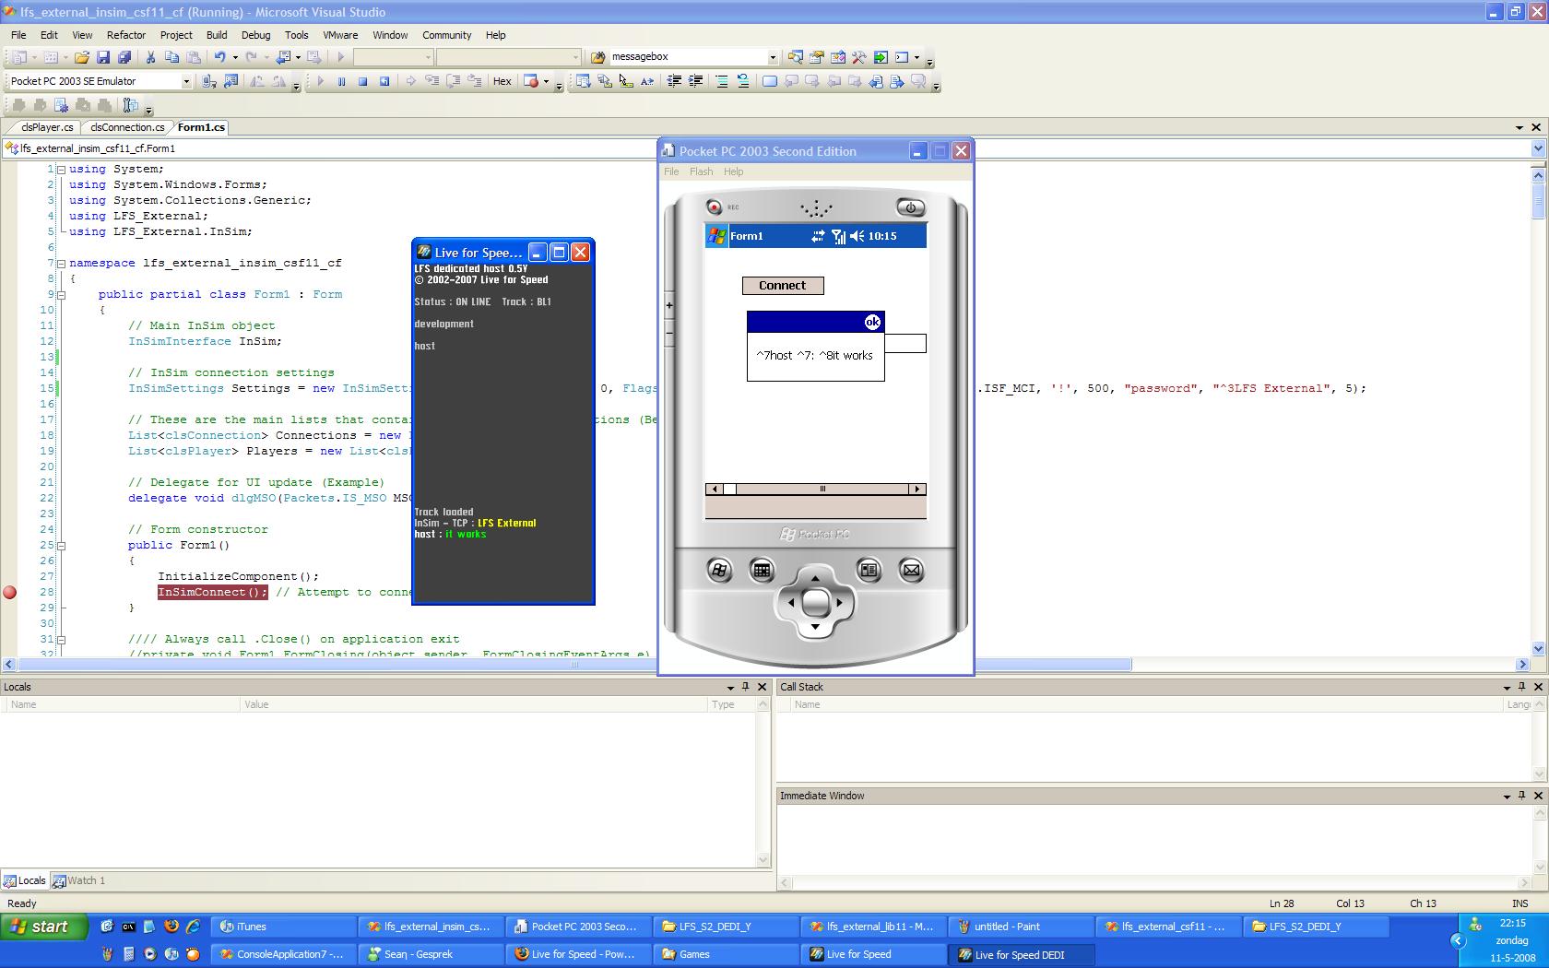Dismiss the message box with ok
The image size is (1549, 968).
(872, 322)
